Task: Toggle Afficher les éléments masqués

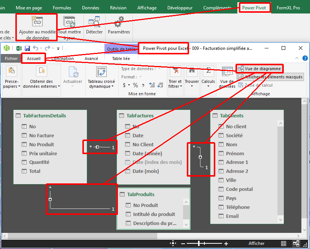Action: [270, 77]
